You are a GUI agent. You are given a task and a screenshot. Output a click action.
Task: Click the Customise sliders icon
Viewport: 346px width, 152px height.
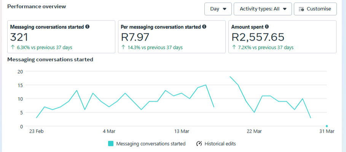tap(301, 9)
